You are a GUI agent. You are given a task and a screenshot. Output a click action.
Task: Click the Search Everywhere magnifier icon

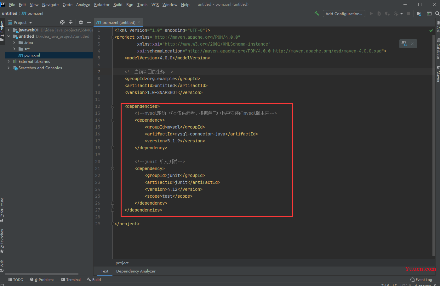437,14
